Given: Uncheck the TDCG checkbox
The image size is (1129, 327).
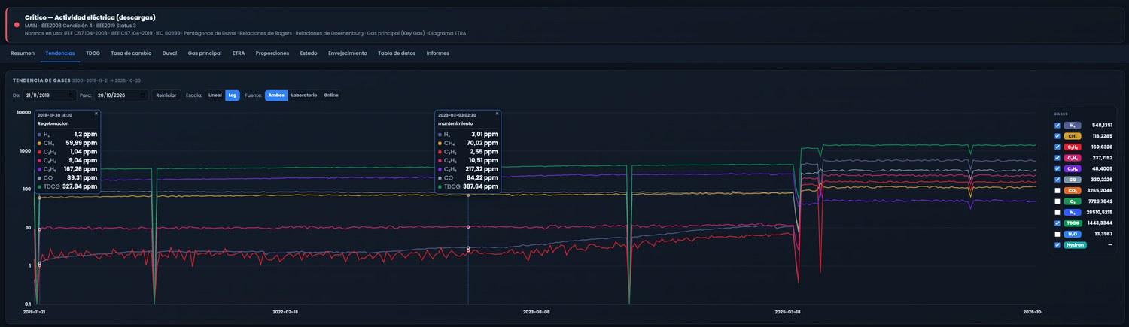Looking at the screenshot, I should coord(1057,223).
